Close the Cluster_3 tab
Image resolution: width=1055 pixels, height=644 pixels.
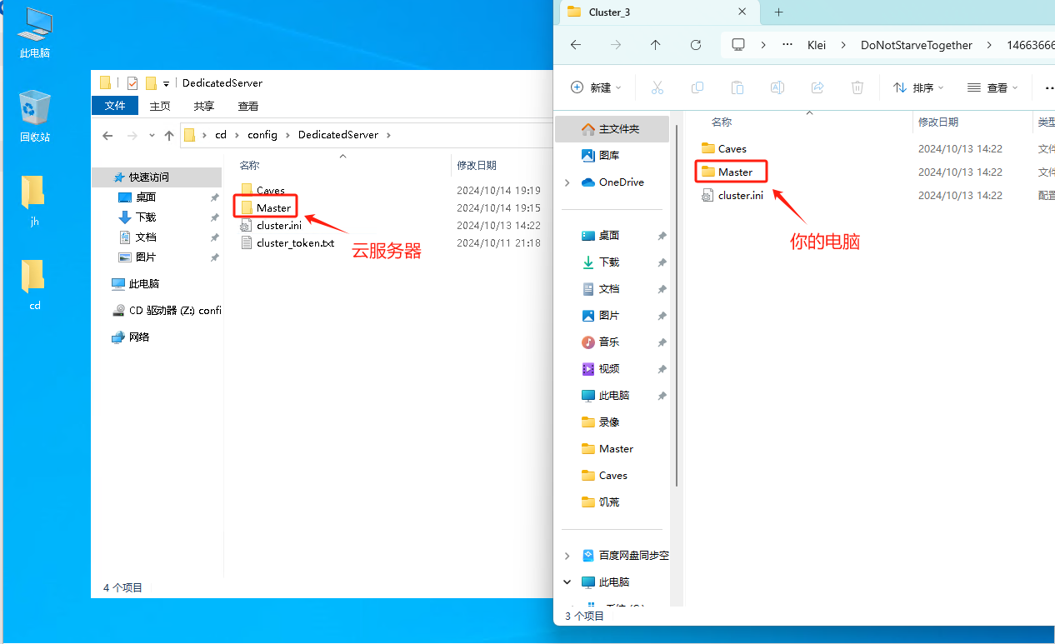tap(742, 12)
